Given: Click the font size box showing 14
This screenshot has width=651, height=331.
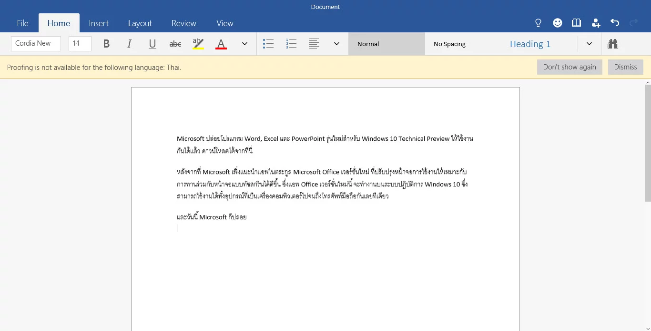Looking at the screenshot, I should 80,43.
